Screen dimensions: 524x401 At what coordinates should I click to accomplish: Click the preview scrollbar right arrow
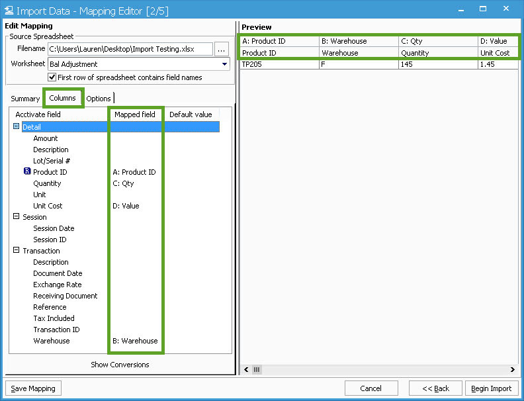(512, 369)
